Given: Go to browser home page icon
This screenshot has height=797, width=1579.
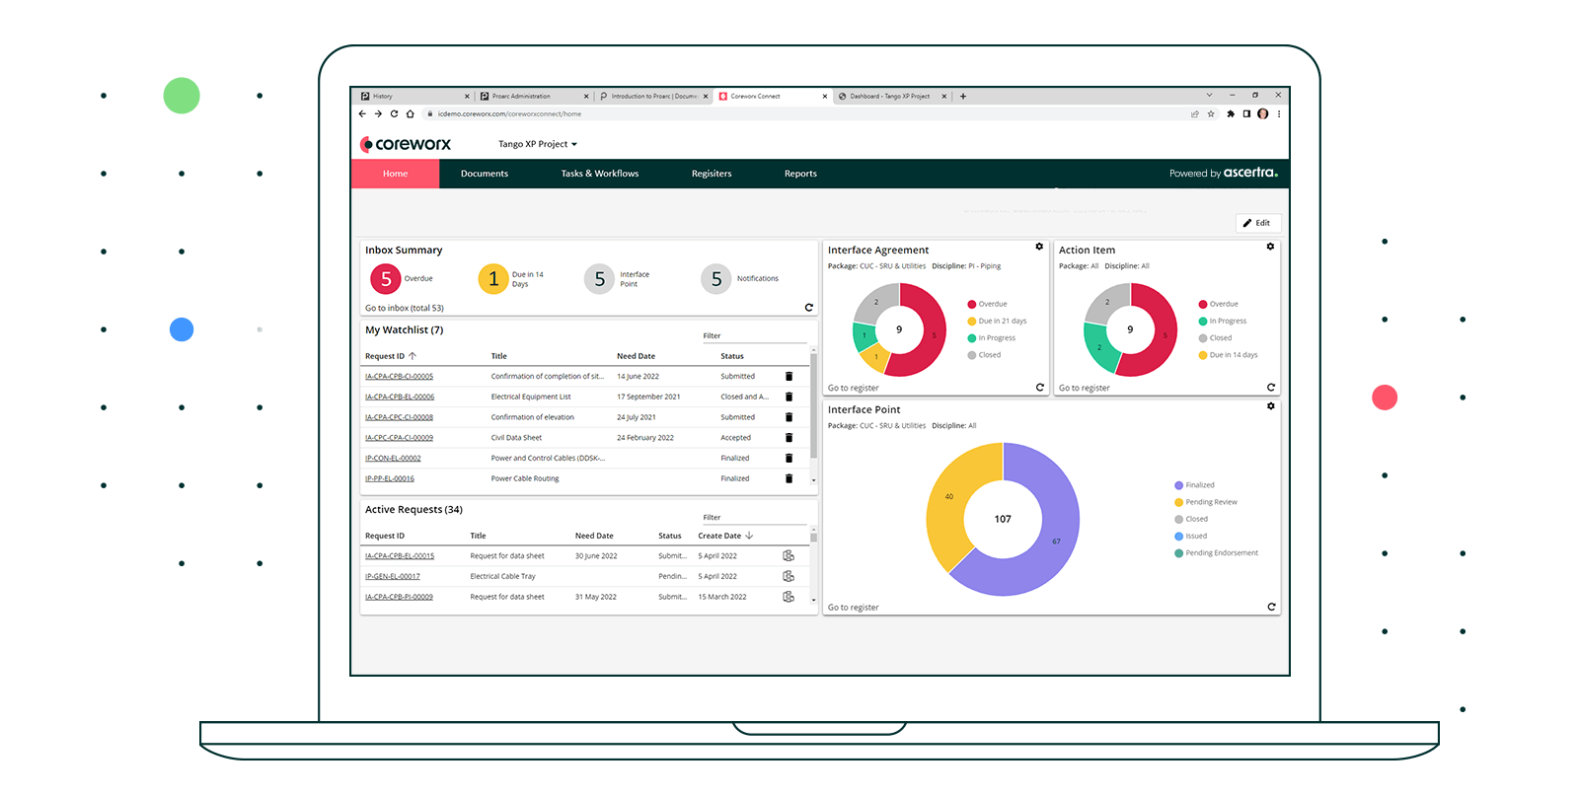Looking at the screenshot, I should click(x=411, y=113).
